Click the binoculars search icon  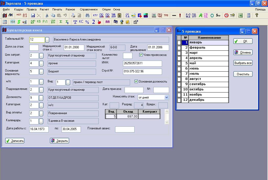coord(87,15)
